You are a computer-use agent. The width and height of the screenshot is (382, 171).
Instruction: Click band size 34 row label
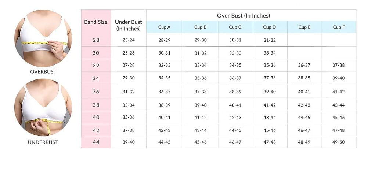click(x=96, y=78)
